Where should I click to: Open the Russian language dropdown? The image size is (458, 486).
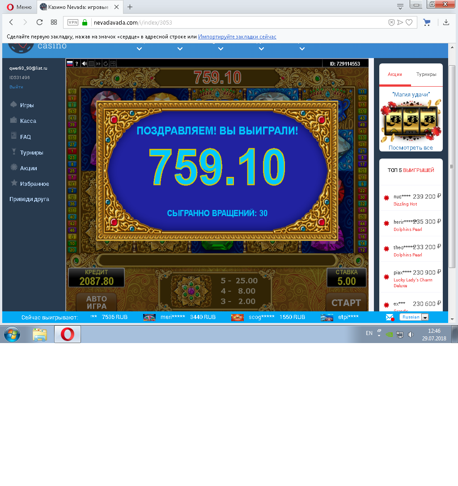click(x=414, y=317)
